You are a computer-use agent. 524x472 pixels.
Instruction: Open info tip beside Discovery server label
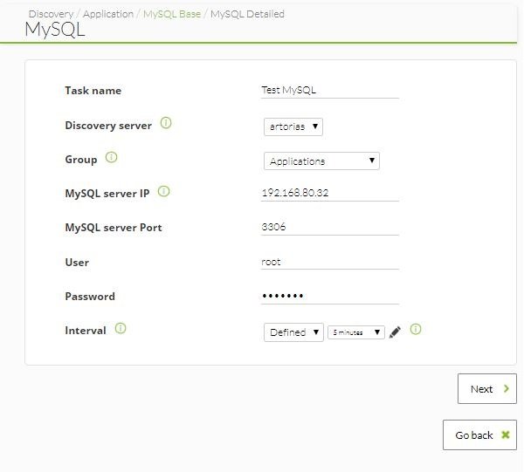pos(166,123)
